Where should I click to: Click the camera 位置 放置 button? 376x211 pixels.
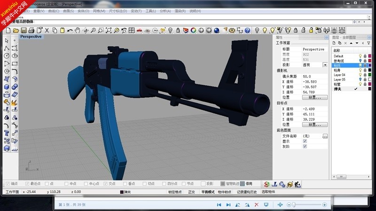314,97
